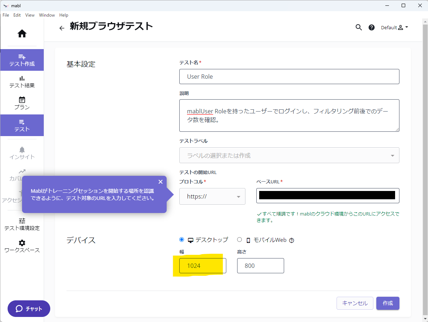428x322 pixels.
Task: Click the scrollbar down arrow
Action: click(x=425, y=318)
